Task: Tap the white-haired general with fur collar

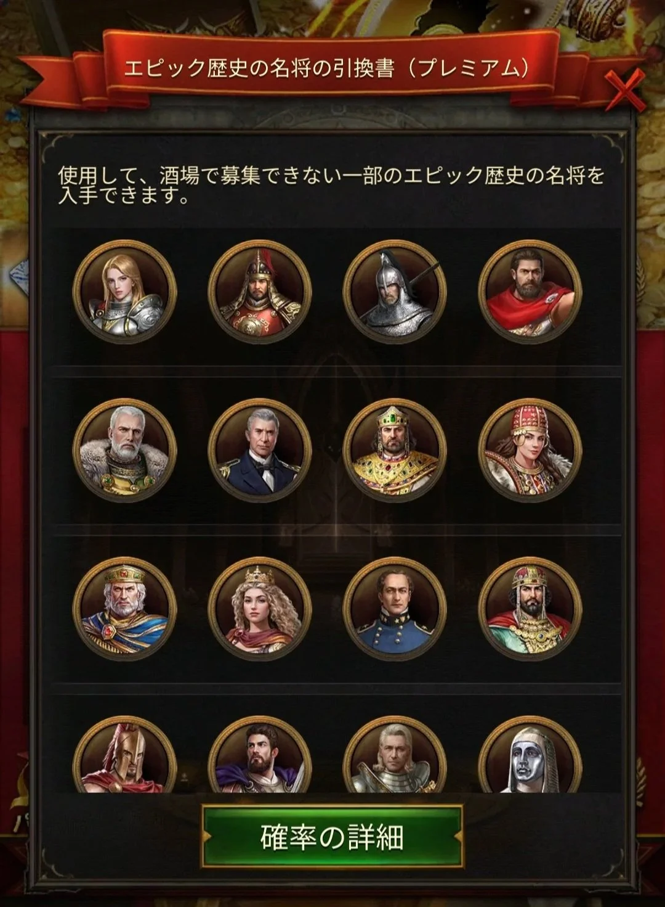Action: 124,450
